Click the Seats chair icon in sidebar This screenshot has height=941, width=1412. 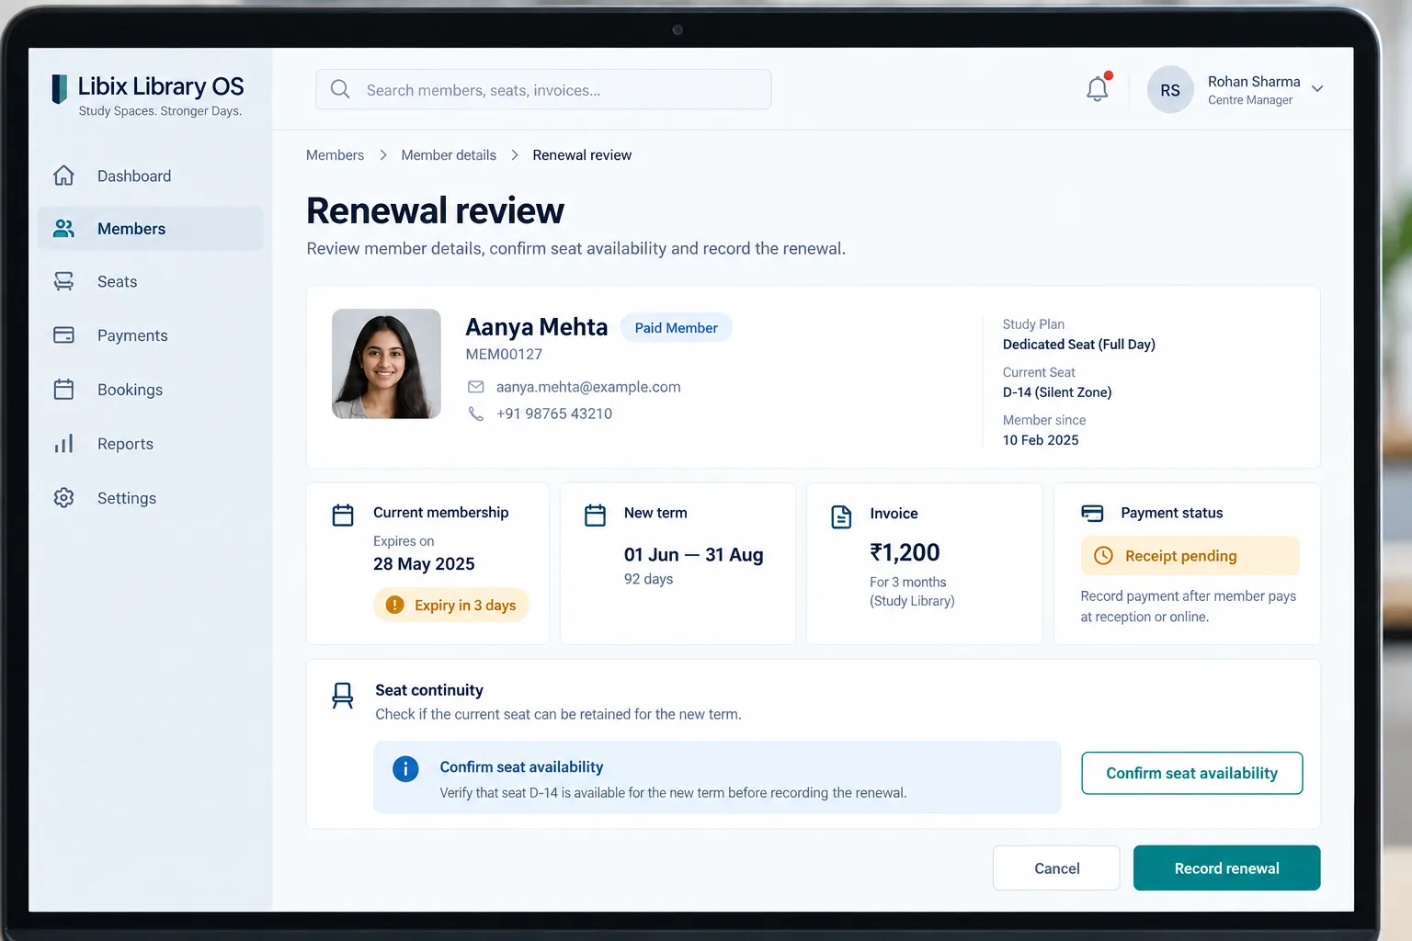tap(63, 281)
